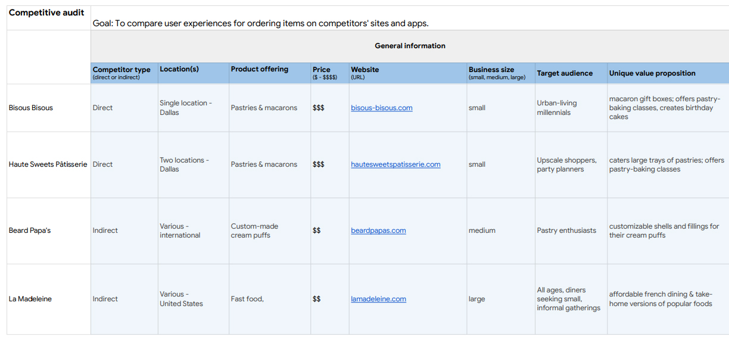Screen dimensions: 729x343
Task: Open the hautesweetspatisserie.com link
Action: 395,164
